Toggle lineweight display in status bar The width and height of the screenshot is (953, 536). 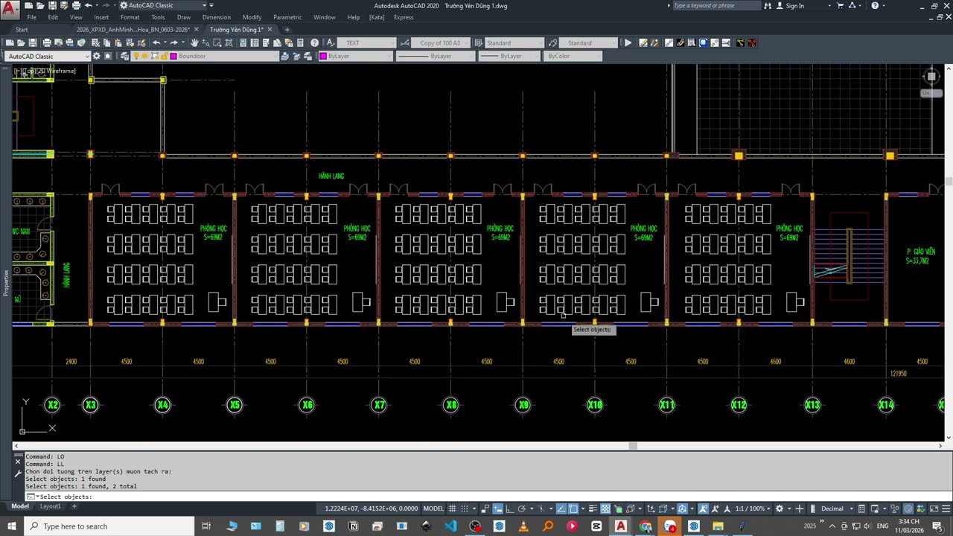pos(593,508)
